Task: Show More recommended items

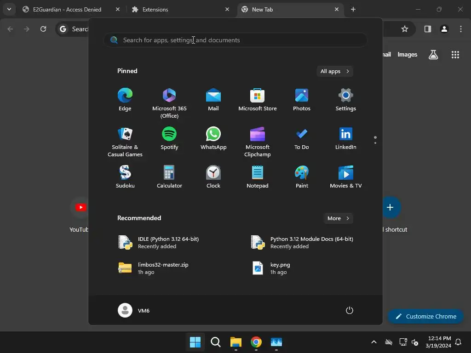Action: [338, 218]
